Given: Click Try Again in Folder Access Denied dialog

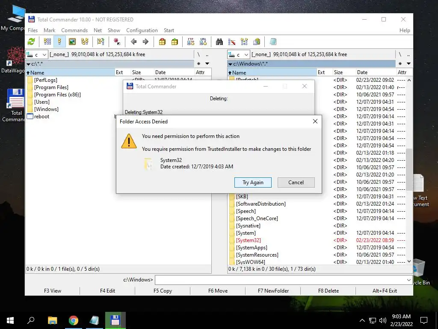Looking at the screenshot, I should point(253,182).
